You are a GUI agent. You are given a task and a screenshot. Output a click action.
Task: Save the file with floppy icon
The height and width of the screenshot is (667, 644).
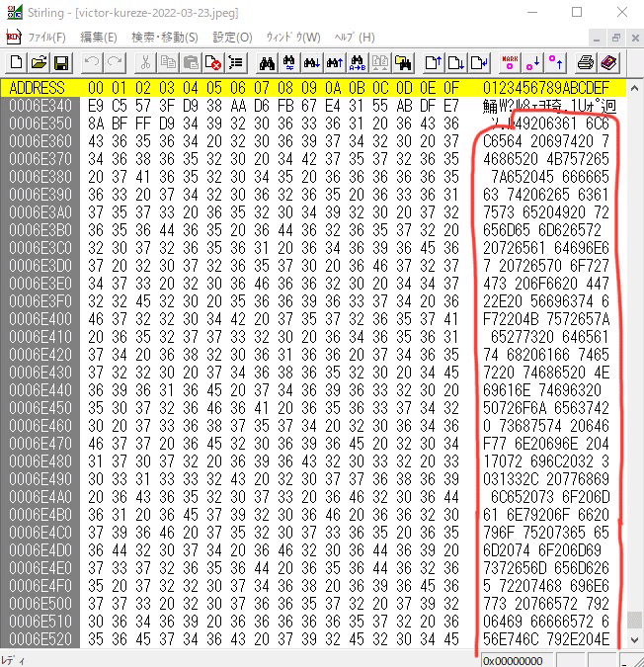click(61, 63)
